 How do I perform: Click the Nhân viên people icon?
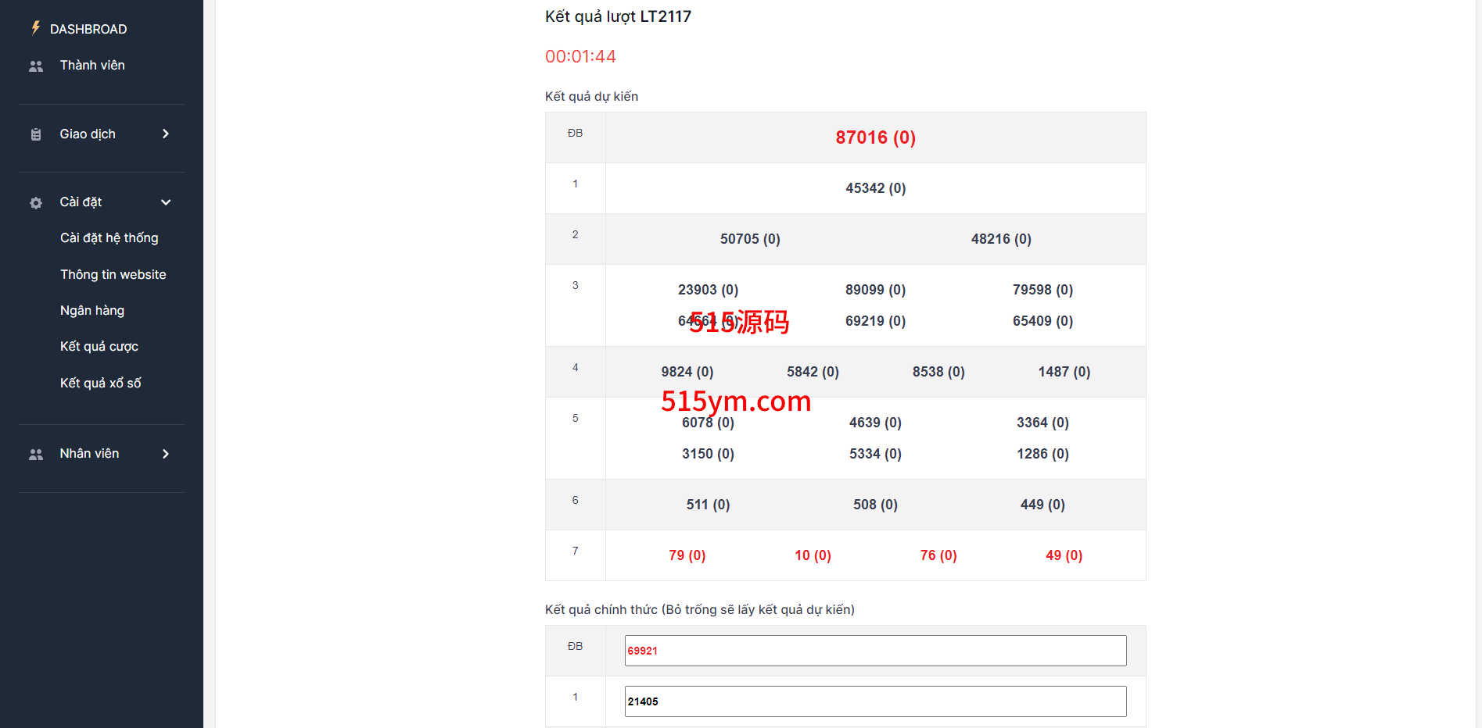(36, 455)
